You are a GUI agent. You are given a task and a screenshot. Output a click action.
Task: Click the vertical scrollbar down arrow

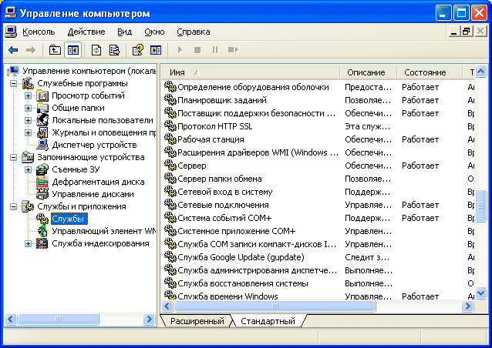[x=480, y=293]
